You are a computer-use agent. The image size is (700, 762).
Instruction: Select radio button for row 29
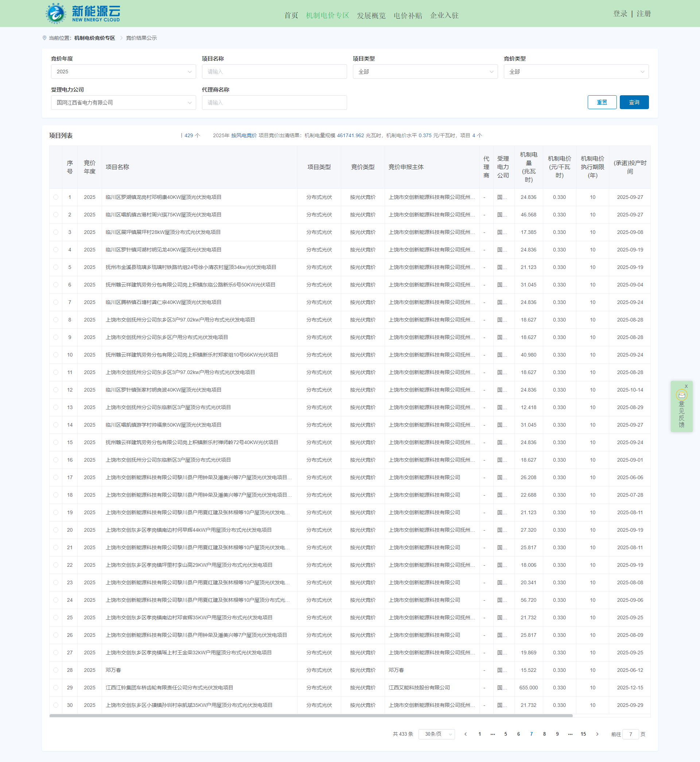(x=56, y=687)
